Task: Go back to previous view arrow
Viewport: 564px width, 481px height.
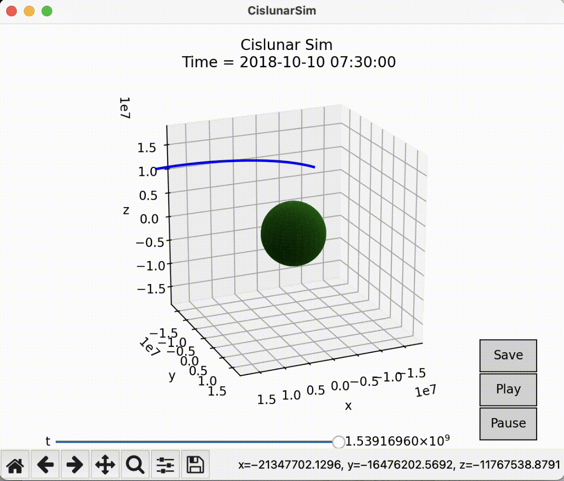Action: pos(45,465)
